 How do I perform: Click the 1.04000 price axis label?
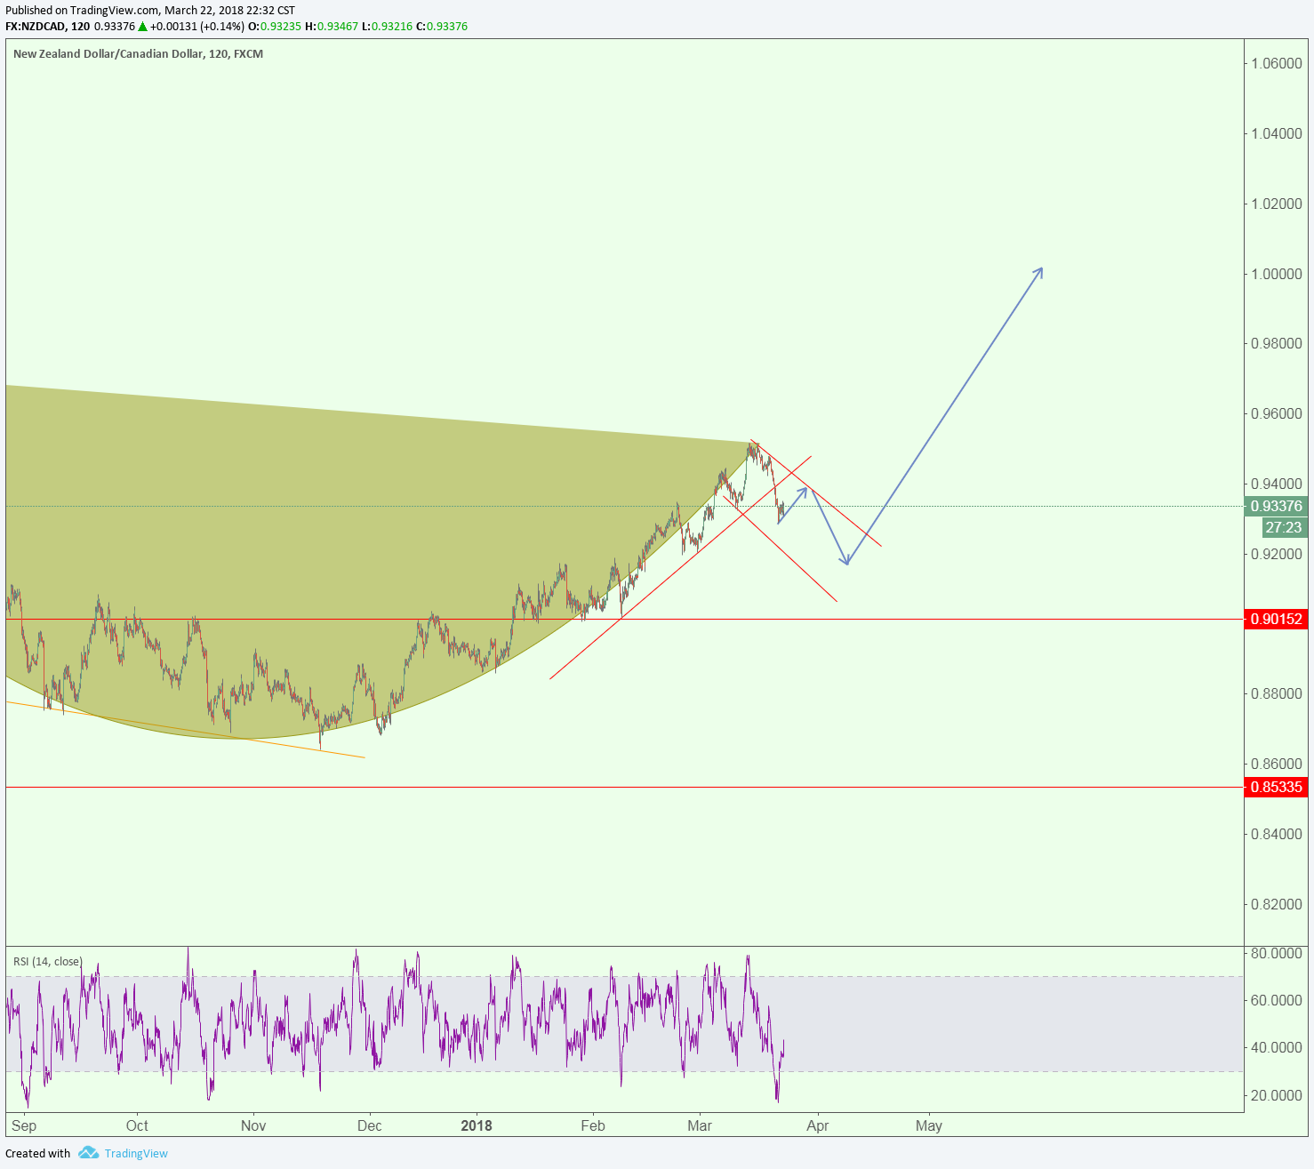point(1277,133)
